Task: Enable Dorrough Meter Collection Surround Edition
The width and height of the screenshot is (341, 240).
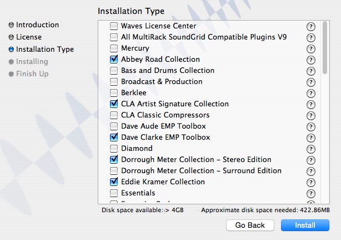Action: click(114, 171)
